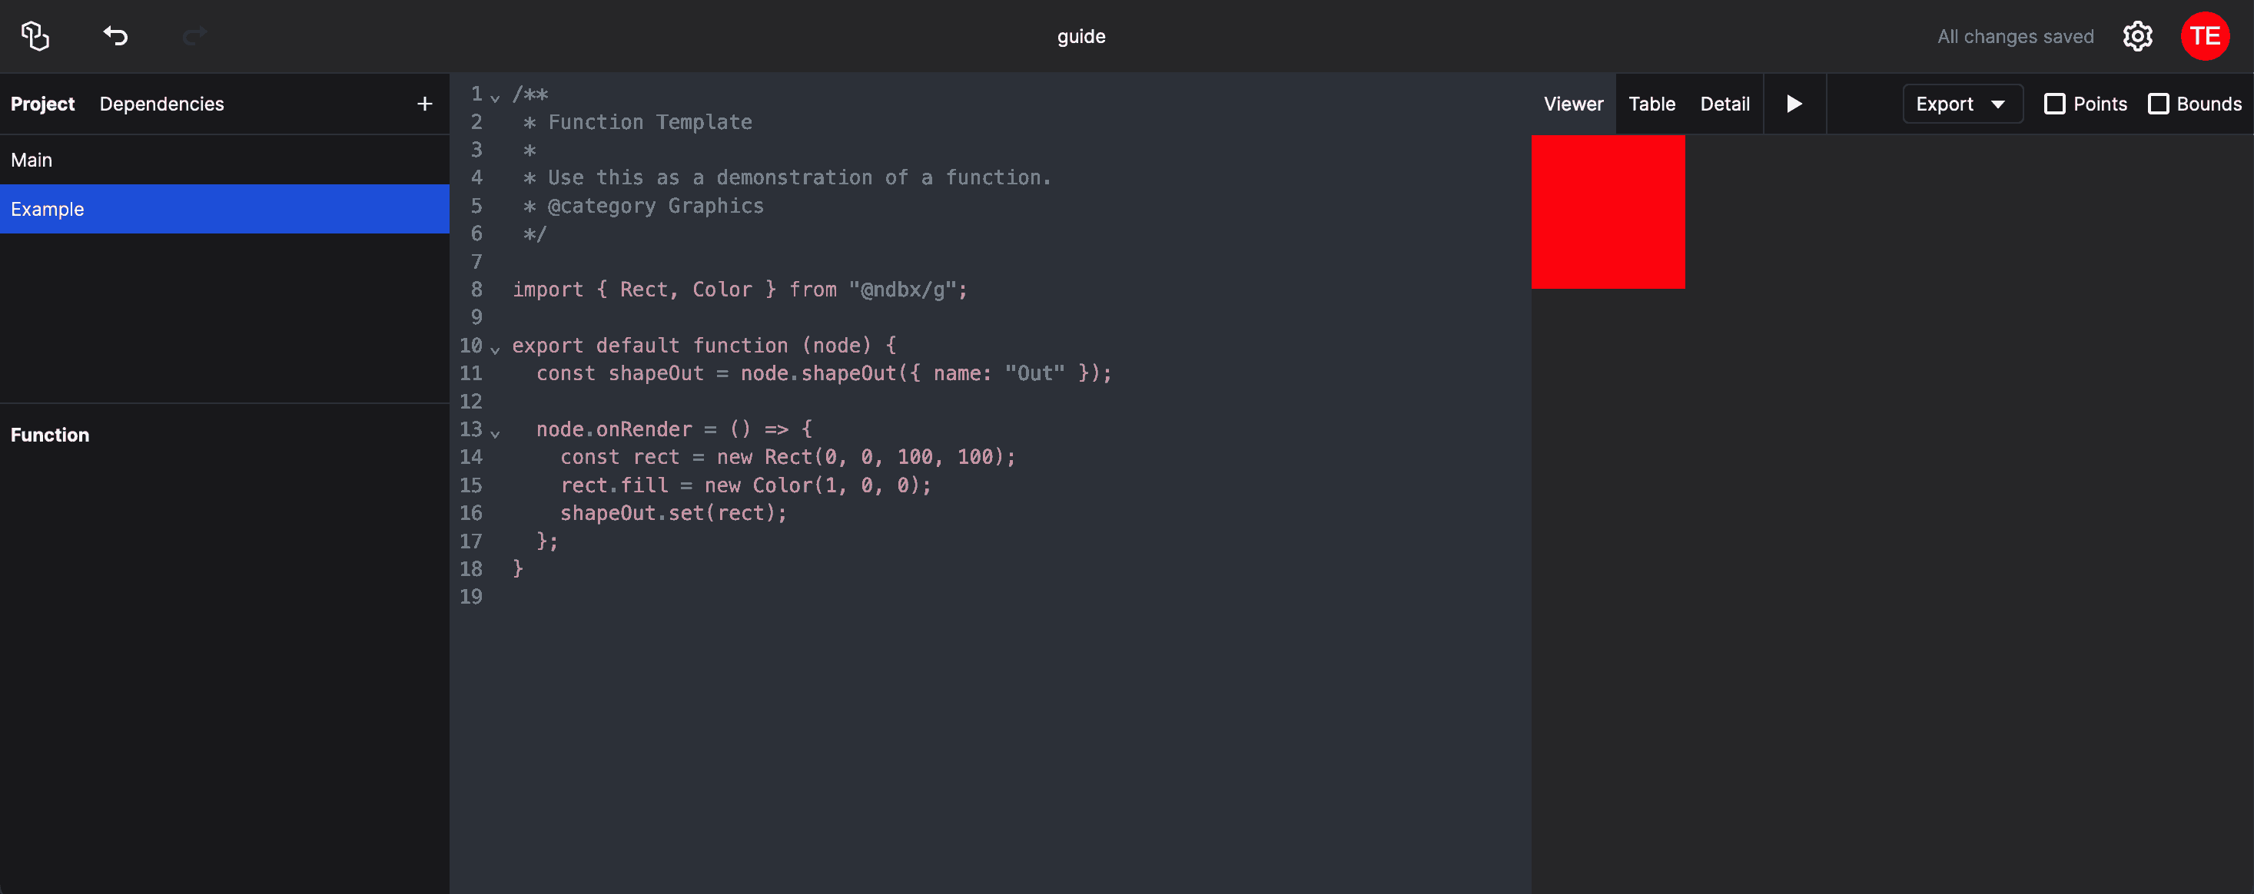Select the Main item in project list
Screen dimensions: 2254x894
point(225,160)
